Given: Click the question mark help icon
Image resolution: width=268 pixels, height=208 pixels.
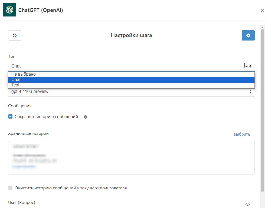Looking at the screenshot, I should tap(85, 117).
